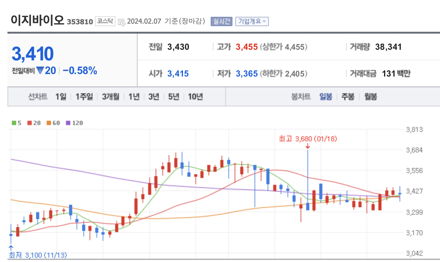The width and height of the screenshot is (440, 262).
Task: Click the 전일 value 3,430
Action: click(178, 47)
